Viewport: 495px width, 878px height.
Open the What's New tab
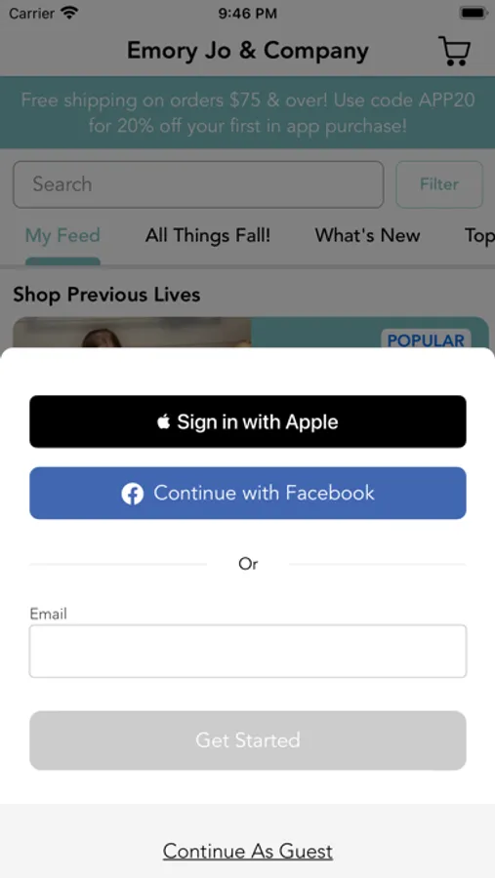pyautogui.click(x=367, y=235)
